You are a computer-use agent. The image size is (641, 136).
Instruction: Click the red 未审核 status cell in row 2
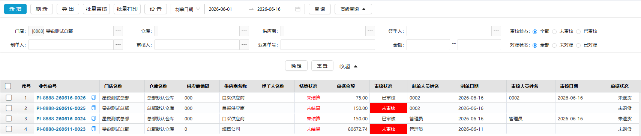(388, 108)
